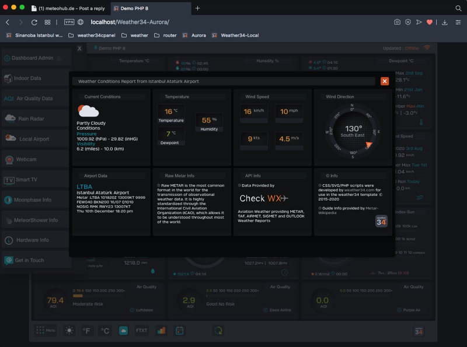Open Dashboard Admin in the sidebar
This screenshot has width=467, height=347.
coord(36,58)
